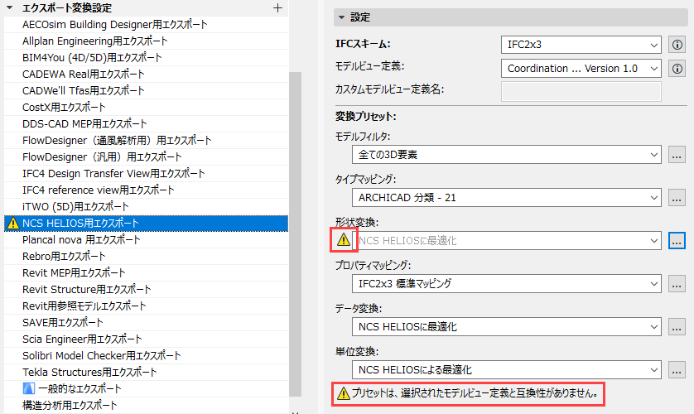Open the IFCスキーム dropdown
The image size is (694, 414).
(581, 45)
